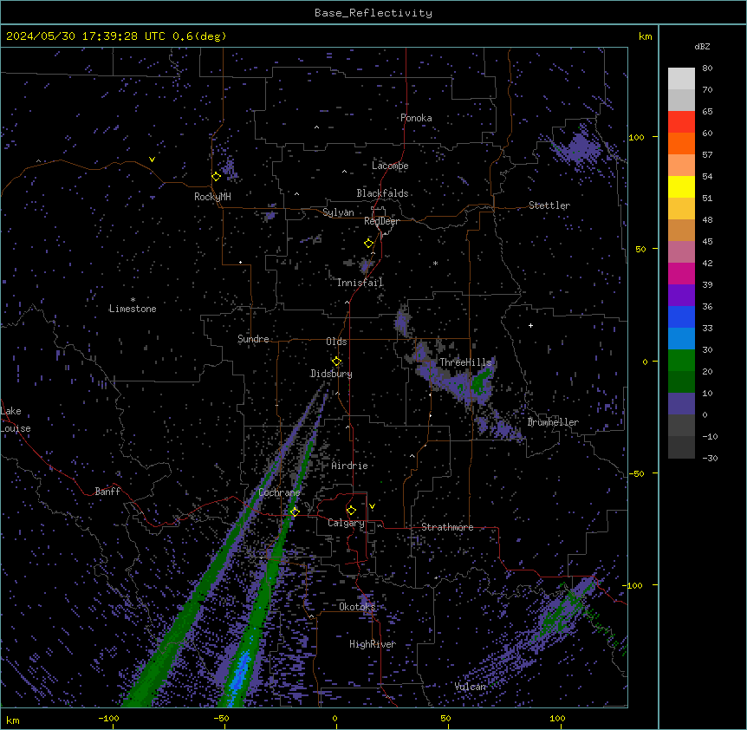Select the Didsbury label
Screen dimensions: 747x730
point(331,374)
